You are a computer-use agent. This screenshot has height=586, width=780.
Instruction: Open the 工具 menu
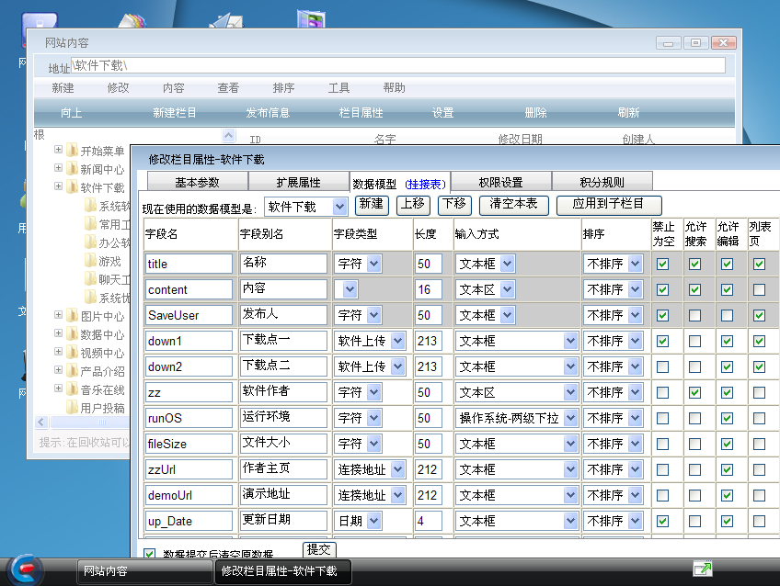338,88
